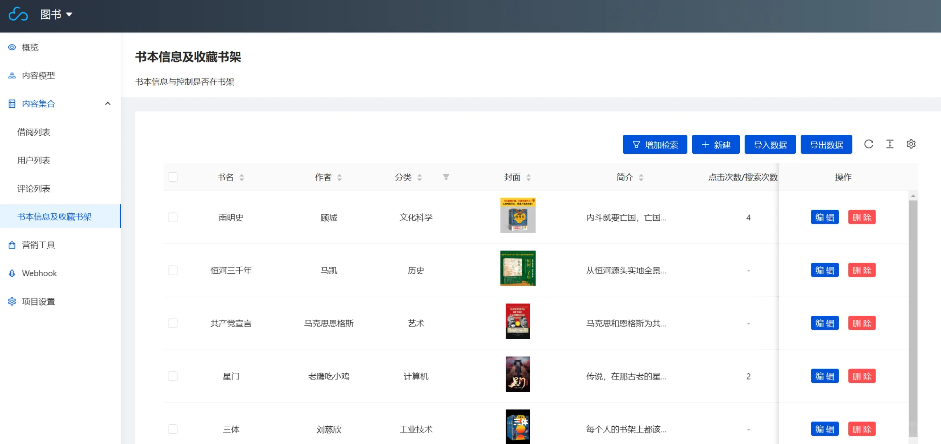Open the 图书 project dropdown
The image size is (941, 444).
[x=56, y=14]
